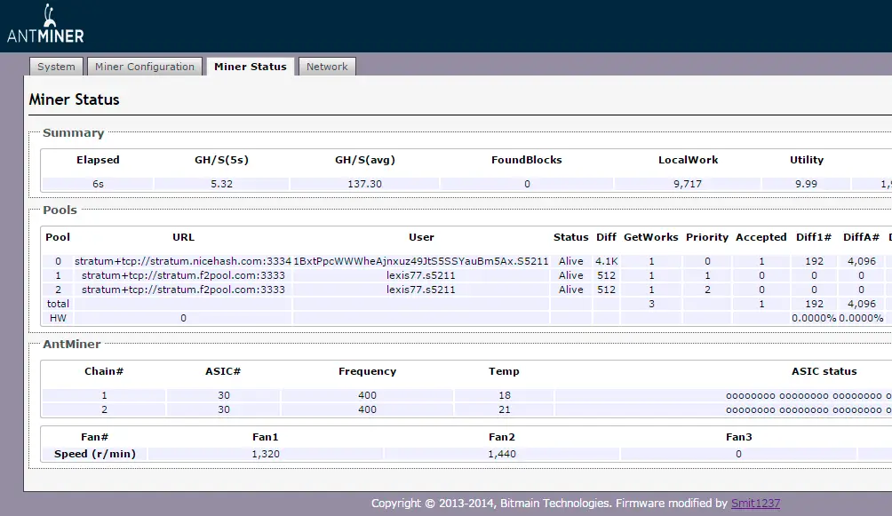This screenshot has height=516, width=892.
Task: Click the Fan1 speed 1,320
Action: coord(266,454)
